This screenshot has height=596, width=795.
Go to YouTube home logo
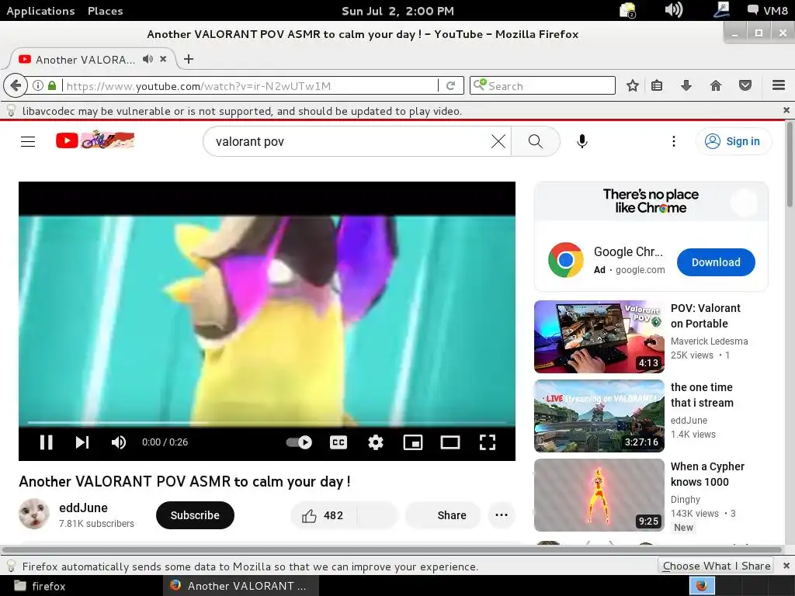(95, 140)
